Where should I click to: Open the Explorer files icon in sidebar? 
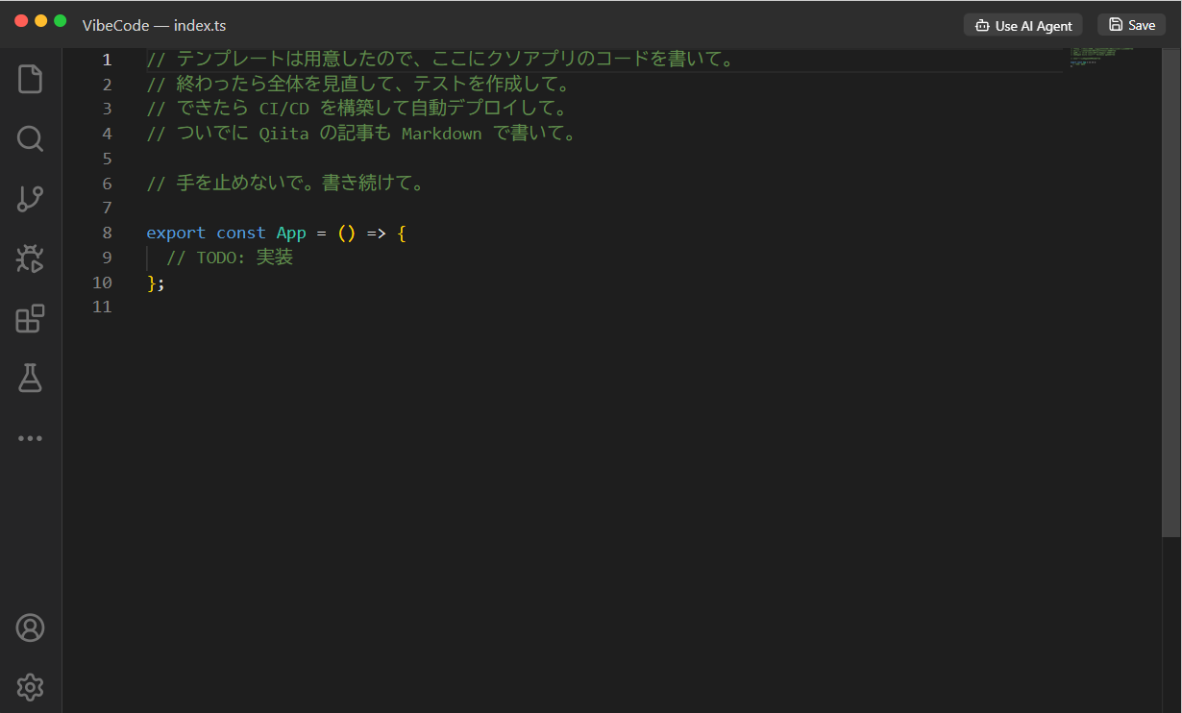(31, 79)
